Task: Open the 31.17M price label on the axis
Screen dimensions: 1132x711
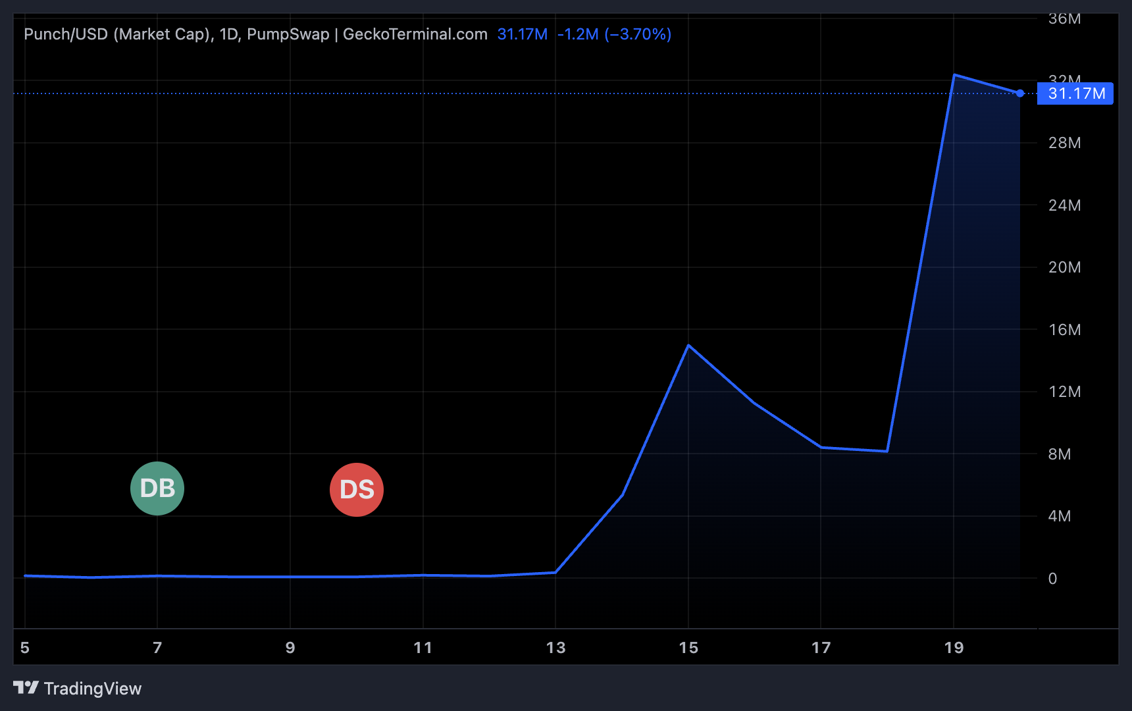Action: (x=1075, y=93)
